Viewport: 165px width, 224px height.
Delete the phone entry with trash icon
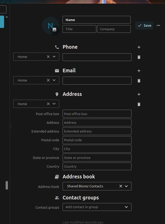pos(139,57)
